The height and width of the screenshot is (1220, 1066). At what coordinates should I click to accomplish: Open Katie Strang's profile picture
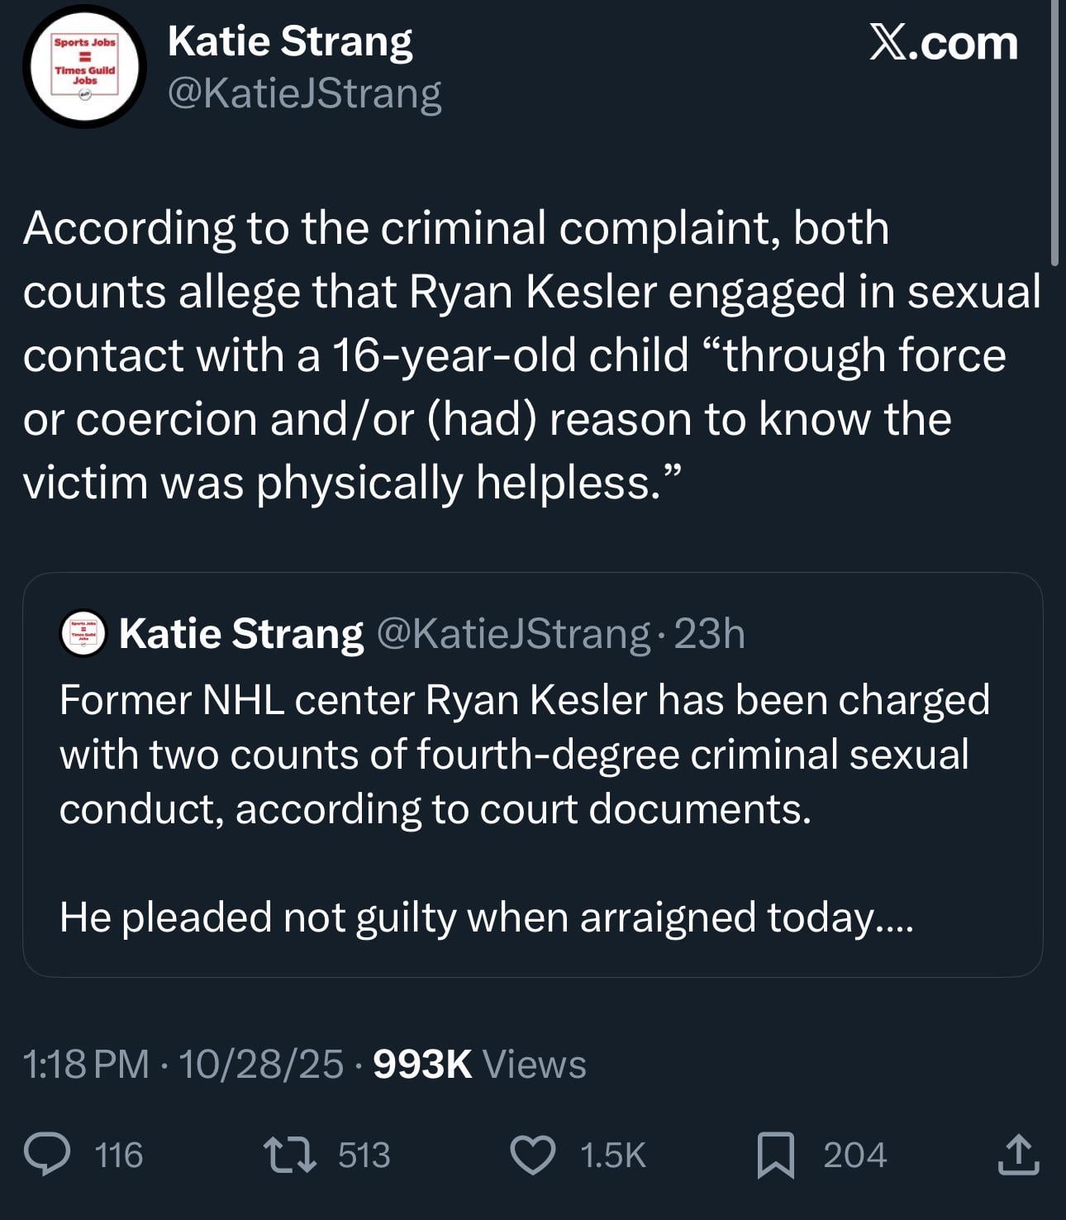[84, 66]
